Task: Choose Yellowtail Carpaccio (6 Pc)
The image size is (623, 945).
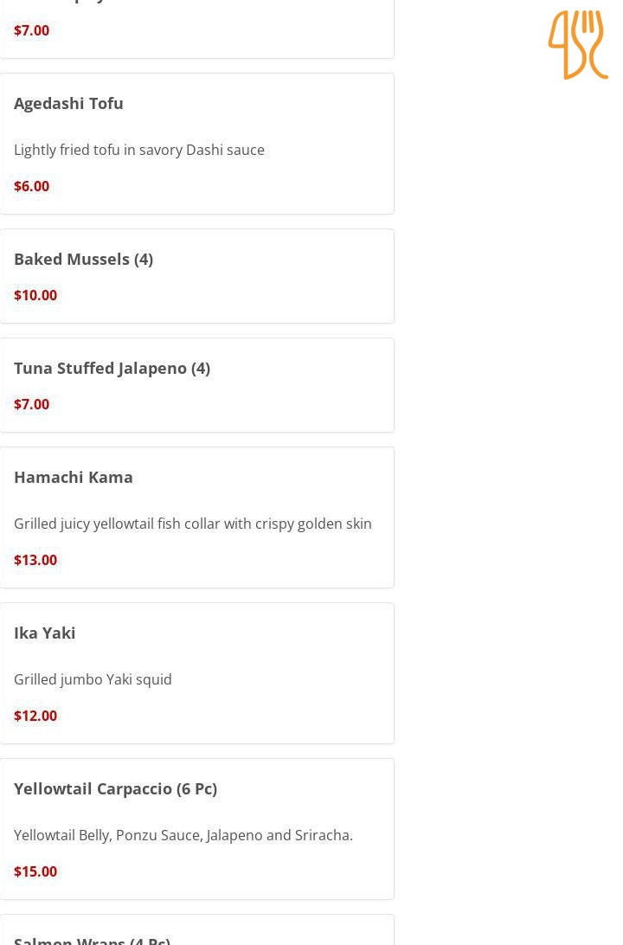Action: [x=116, y=789]
